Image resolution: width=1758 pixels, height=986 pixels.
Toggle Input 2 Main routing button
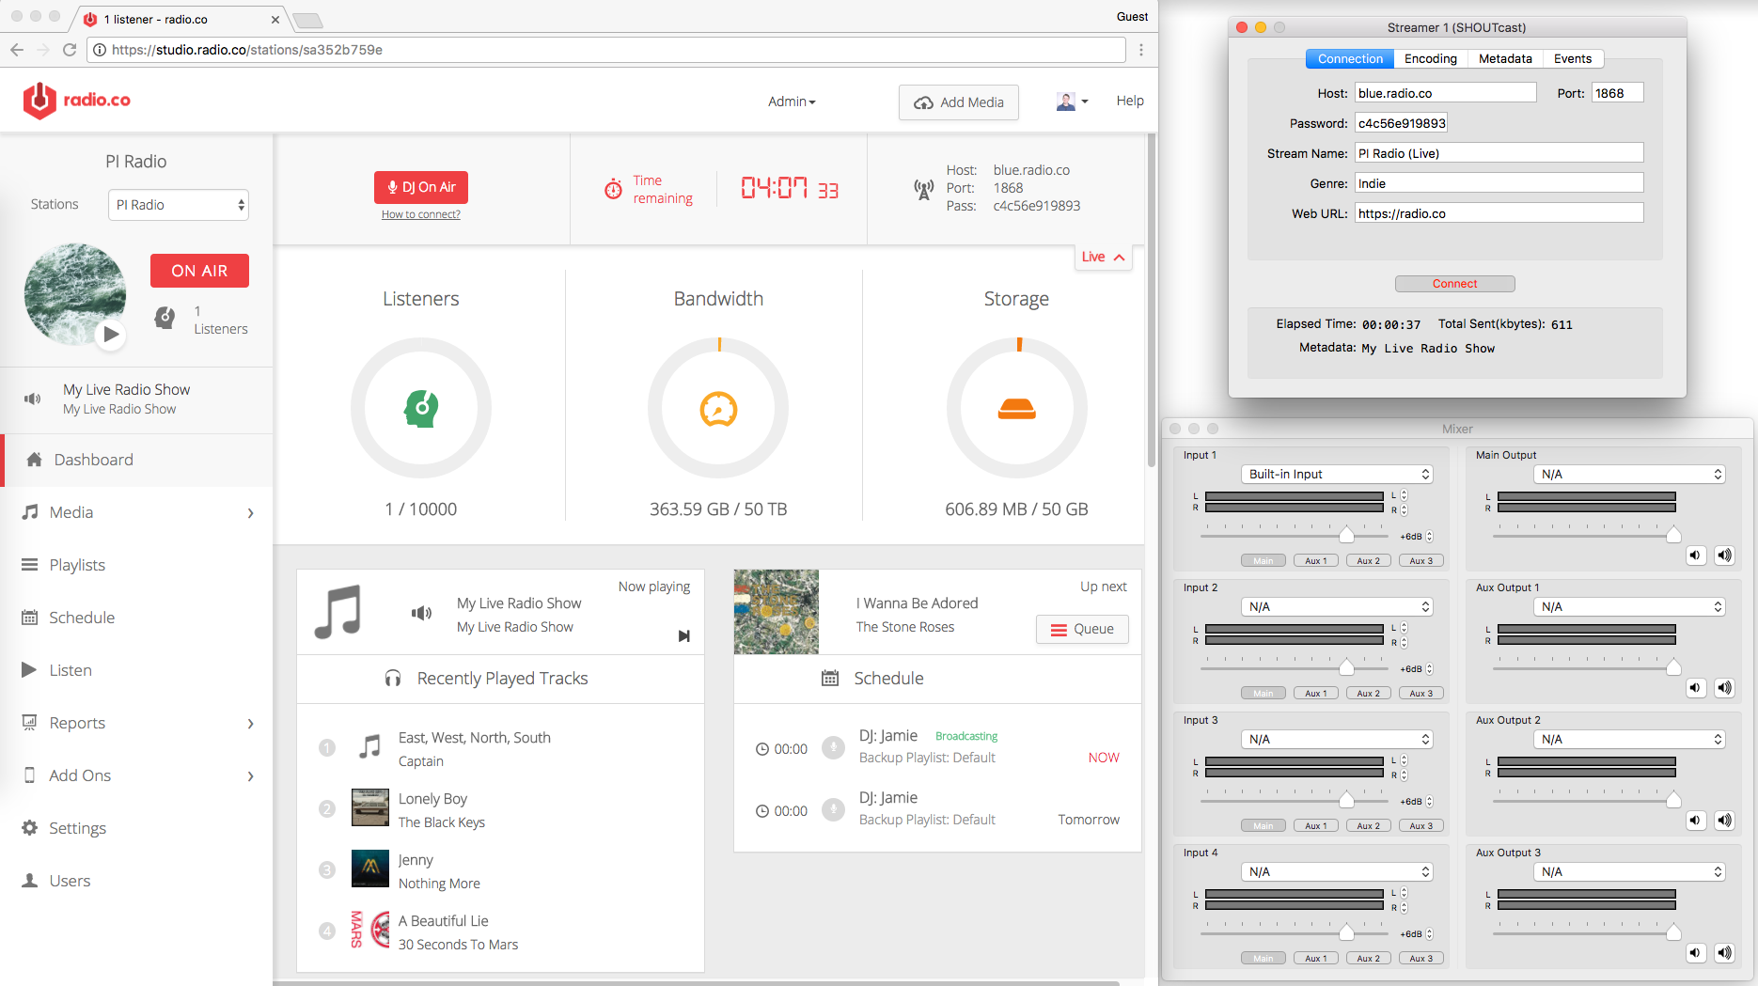pos(1264,694)
